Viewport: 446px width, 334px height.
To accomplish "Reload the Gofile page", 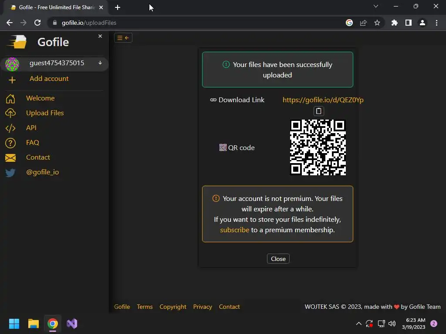I will point(37,23).
